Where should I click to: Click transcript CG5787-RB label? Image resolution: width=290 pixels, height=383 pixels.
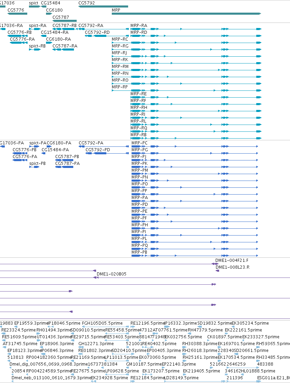tap(65, 25)
